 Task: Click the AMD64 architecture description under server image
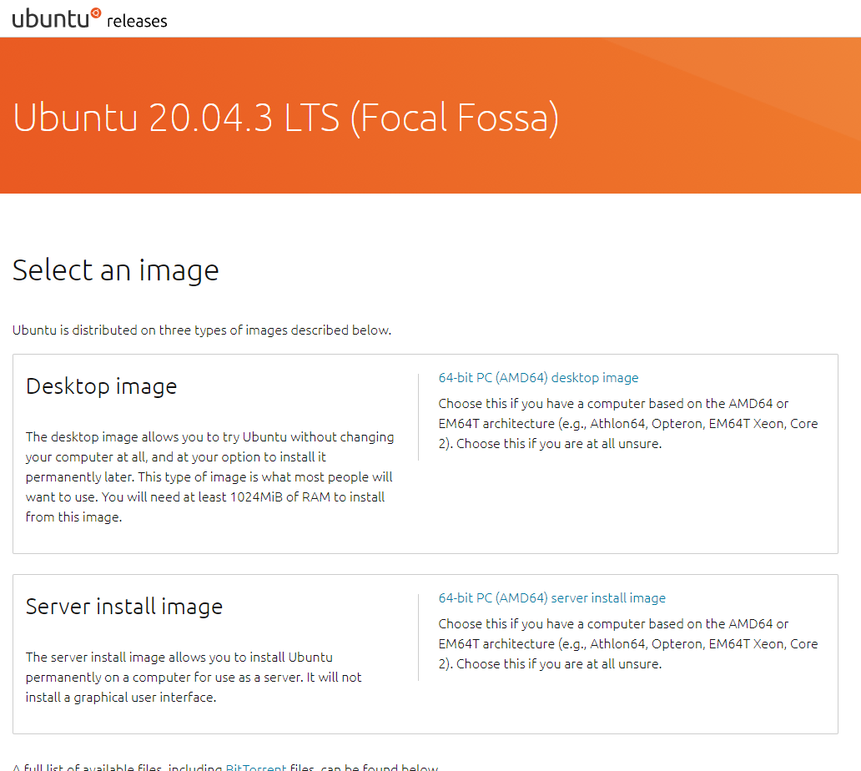pyautogui.click(x=628, y=643)
